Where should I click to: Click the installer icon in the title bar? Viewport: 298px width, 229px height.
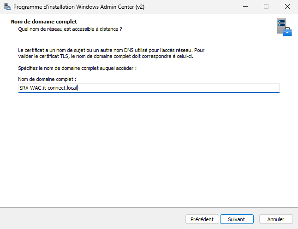(7, 7)
